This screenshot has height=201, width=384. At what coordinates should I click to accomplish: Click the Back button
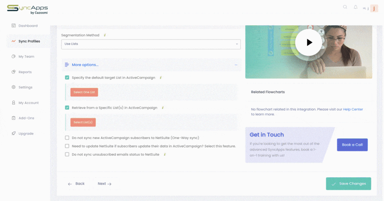coord(76,184)
